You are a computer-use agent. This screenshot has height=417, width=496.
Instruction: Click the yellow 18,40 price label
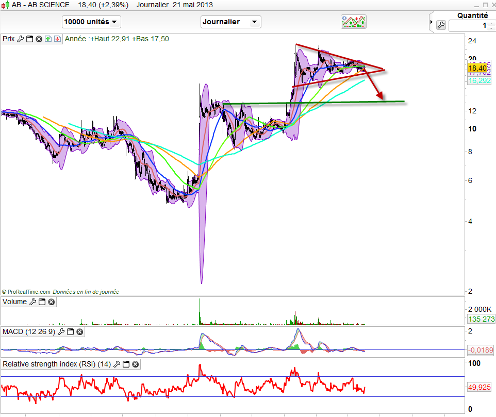[477, 68]
